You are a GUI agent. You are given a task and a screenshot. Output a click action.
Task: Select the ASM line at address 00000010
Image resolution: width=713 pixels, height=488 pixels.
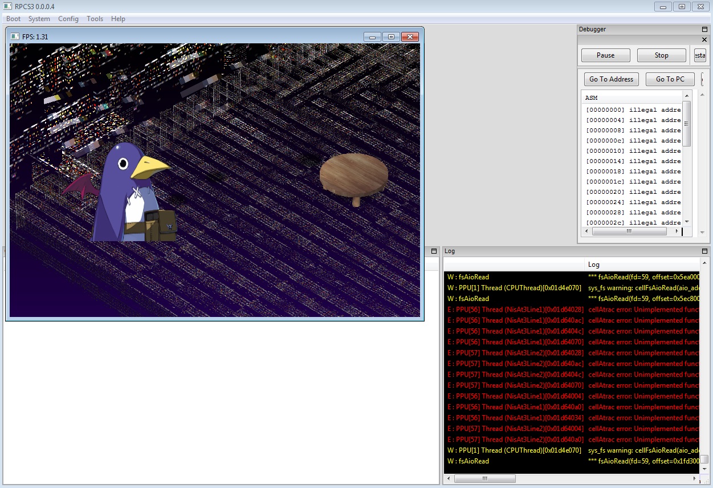coord(633,151)
